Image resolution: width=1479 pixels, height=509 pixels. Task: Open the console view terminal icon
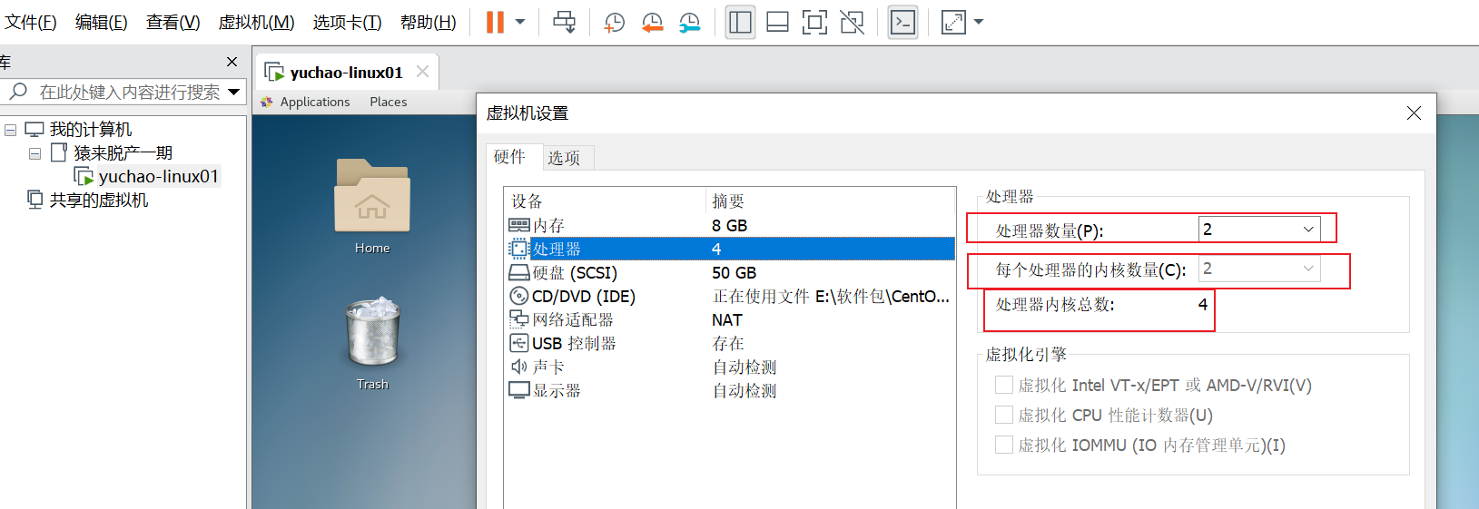[902, 23]
